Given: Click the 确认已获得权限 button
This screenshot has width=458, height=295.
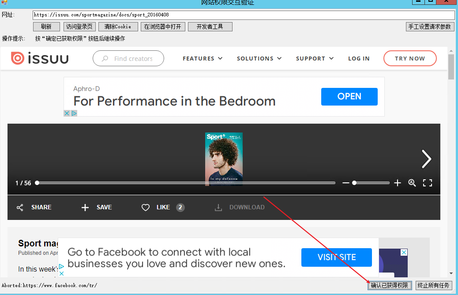Looking at the screenshot, I should (390, 286).
